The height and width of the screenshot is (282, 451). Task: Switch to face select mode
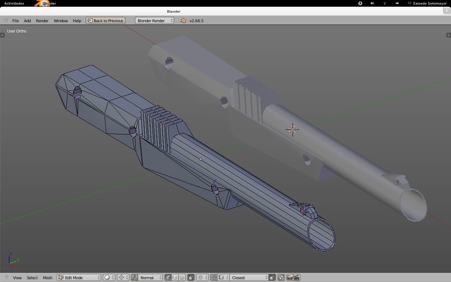click(x=182, y=278)
